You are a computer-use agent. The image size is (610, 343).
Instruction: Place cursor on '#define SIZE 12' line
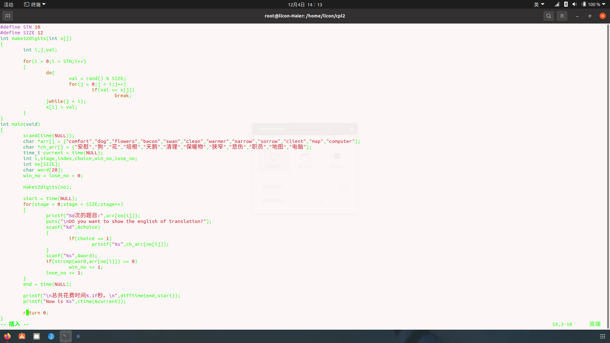point(22,33)
